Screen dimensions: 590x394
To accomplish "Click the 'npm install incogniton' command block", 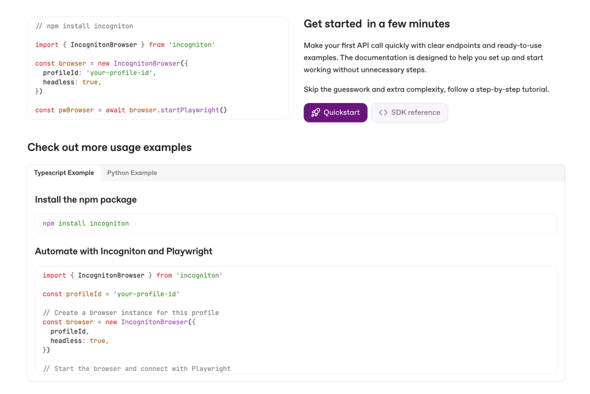I will tap(296, 223).
